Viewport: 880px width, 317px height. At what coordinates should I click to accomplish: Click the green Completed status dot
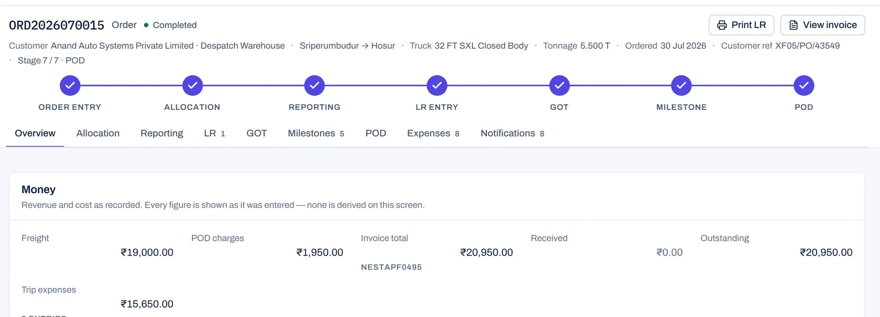146,25
